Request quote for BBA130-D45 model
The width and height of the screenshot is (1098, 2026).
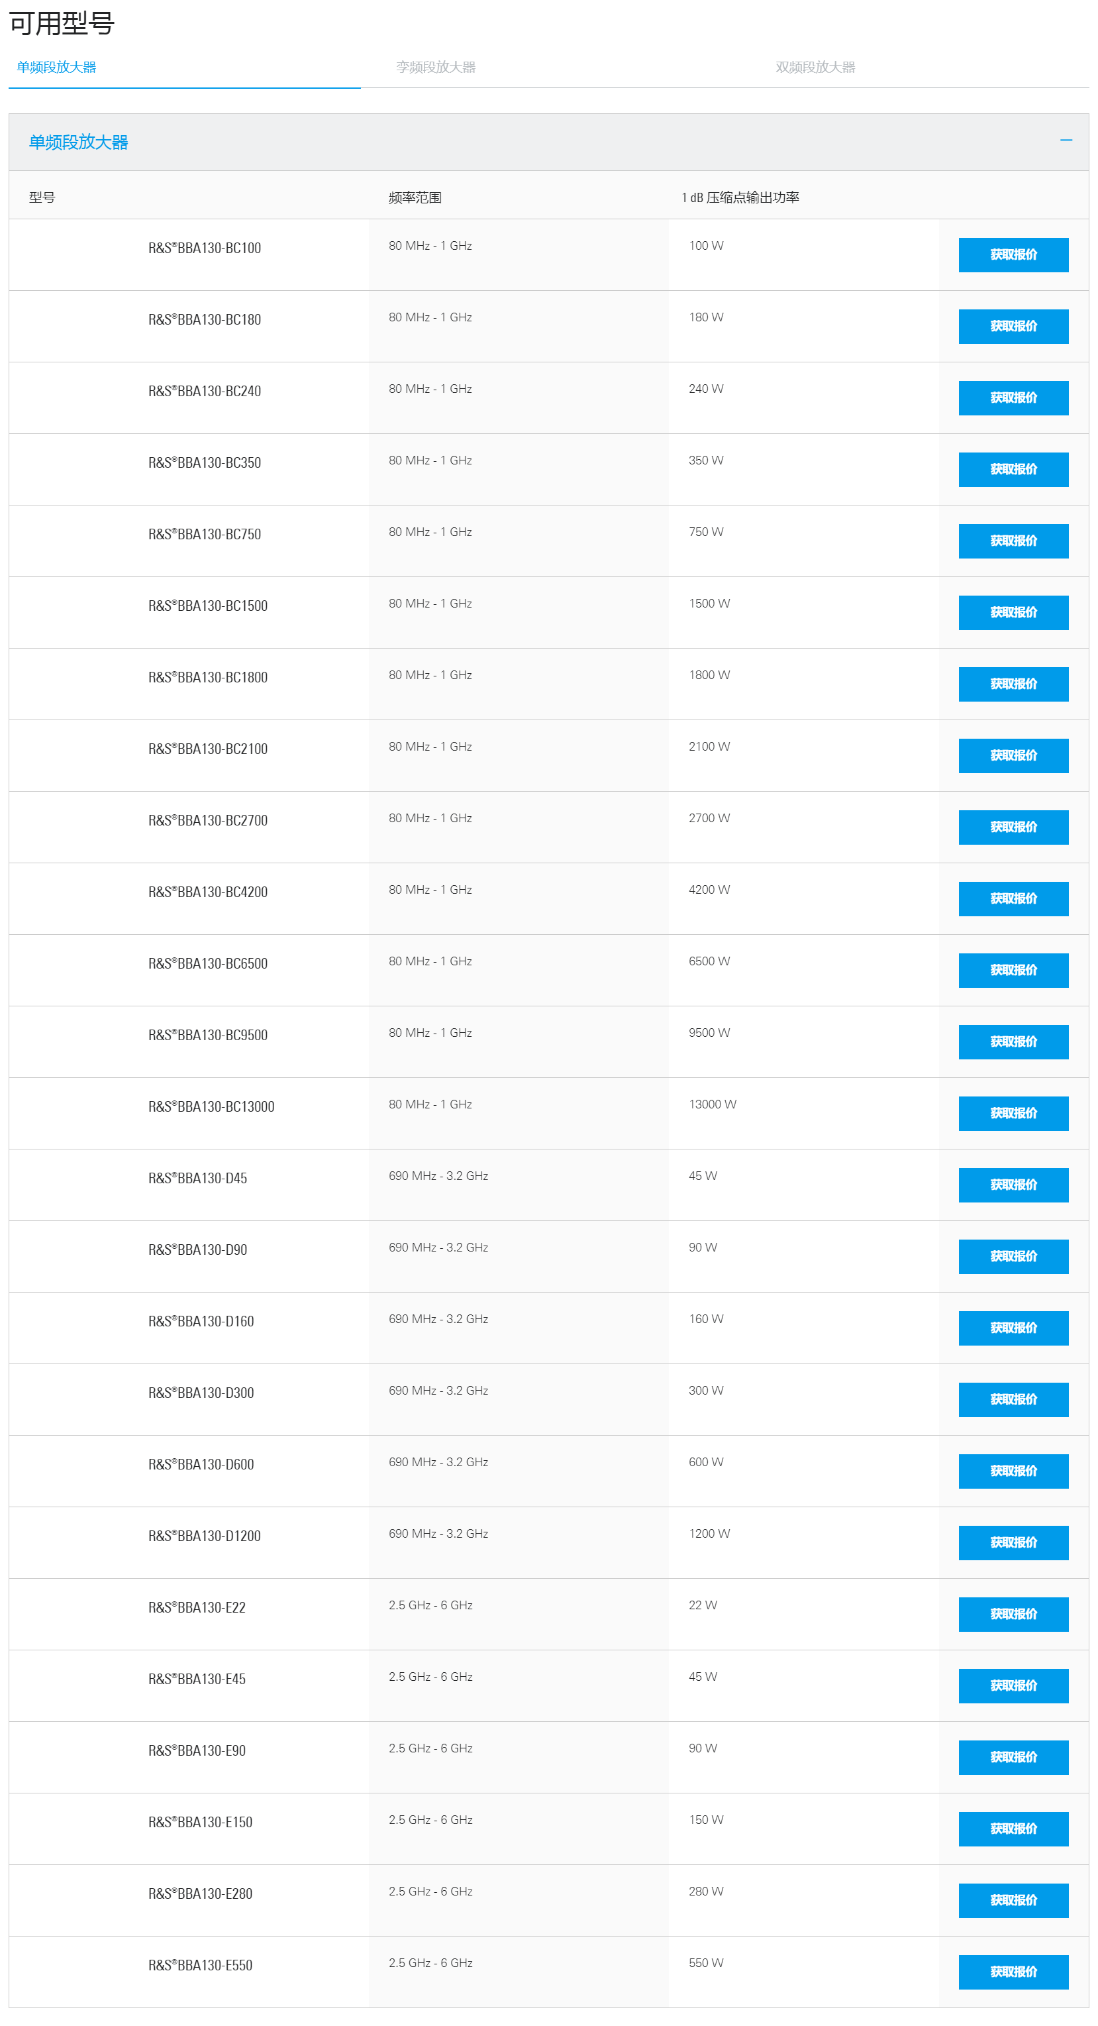click(x=1013, y=1185)
